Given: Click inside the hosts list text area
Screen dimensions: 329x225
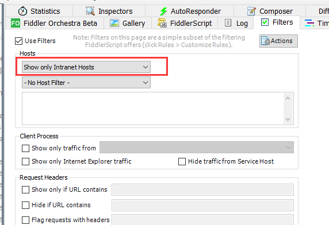Looking at the screenshot, I should (x=153, y=108).
